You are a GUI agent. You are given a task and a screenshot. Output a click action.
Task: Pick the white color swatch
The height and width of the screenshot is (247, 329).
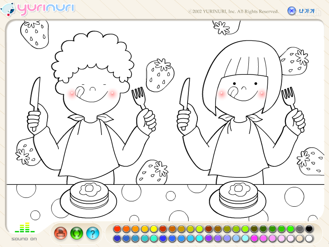[309, 238]
